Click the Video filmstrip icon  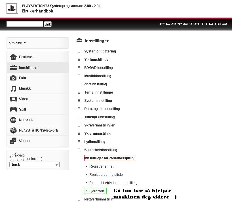[x=13, y=99]
